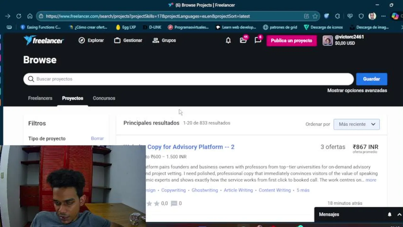Screen dimensions: 403x227
Task: Open the projects folder icon with 11 badge
Action: pyautogui.click(x=243, y=40)
